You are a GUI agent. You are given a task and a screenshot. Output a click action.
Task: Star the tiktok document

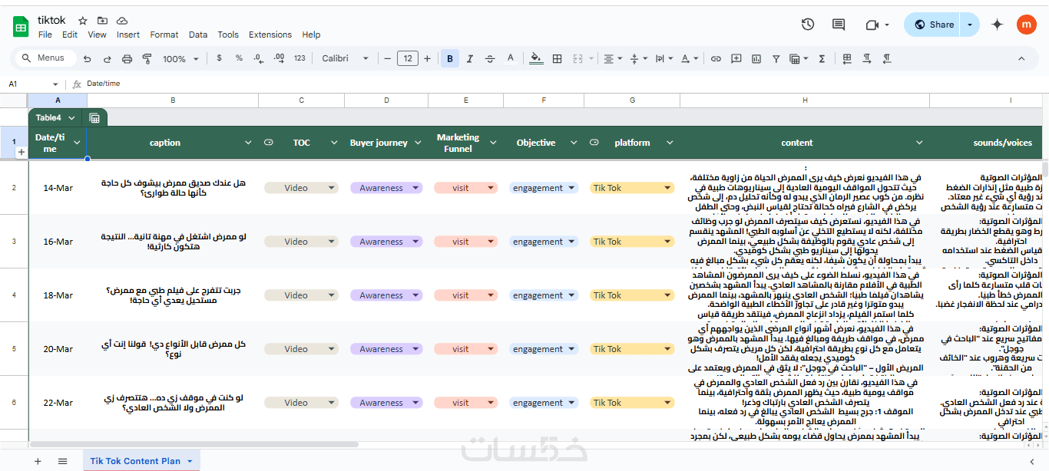83,21
